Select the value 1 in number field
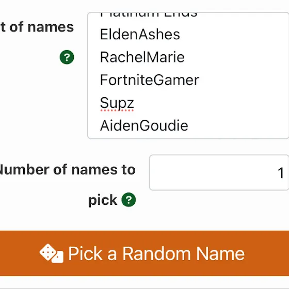Viewport: 289px width, 289px height. [281, 173]
